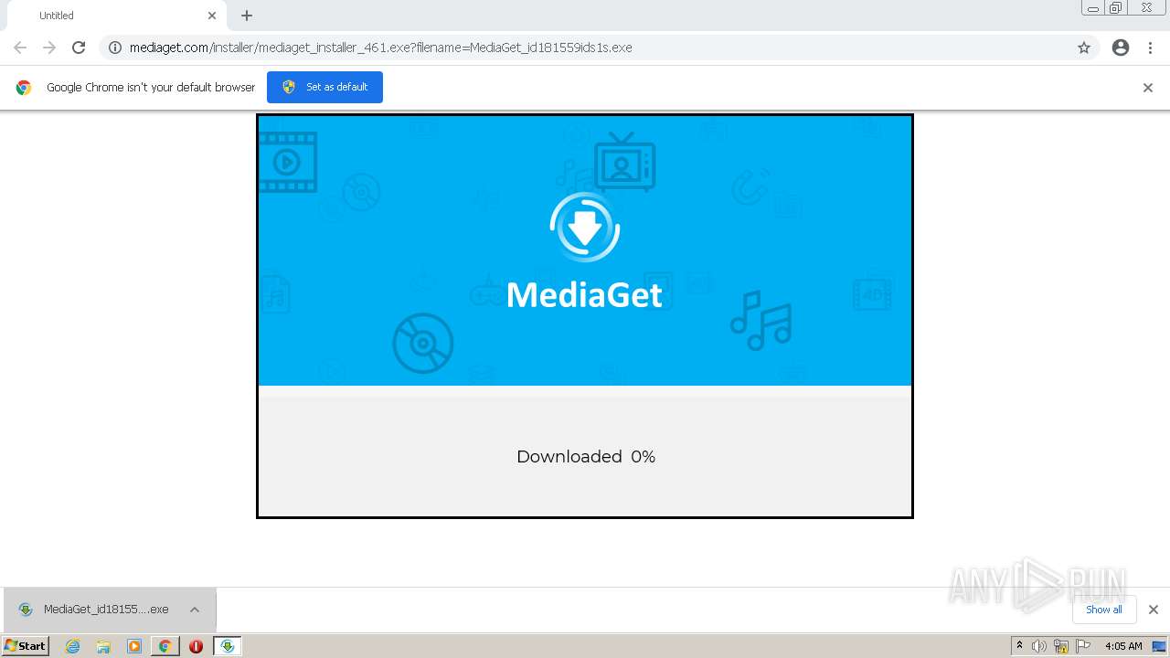Viewport: 1170px width, 658px height.
Task: Click the network status tray icon
Action: pyautogui.click(x=1061, y=646)
